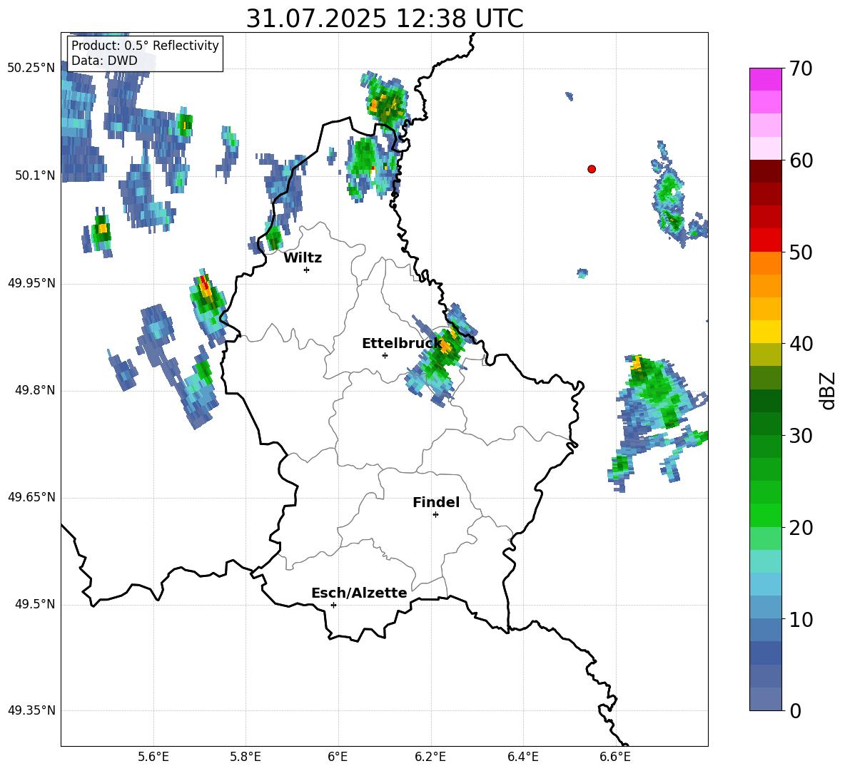The height and width of the screenshot is (771, 845).
Task: Click the 50.1°N latitude label
Action: (35, 176)
